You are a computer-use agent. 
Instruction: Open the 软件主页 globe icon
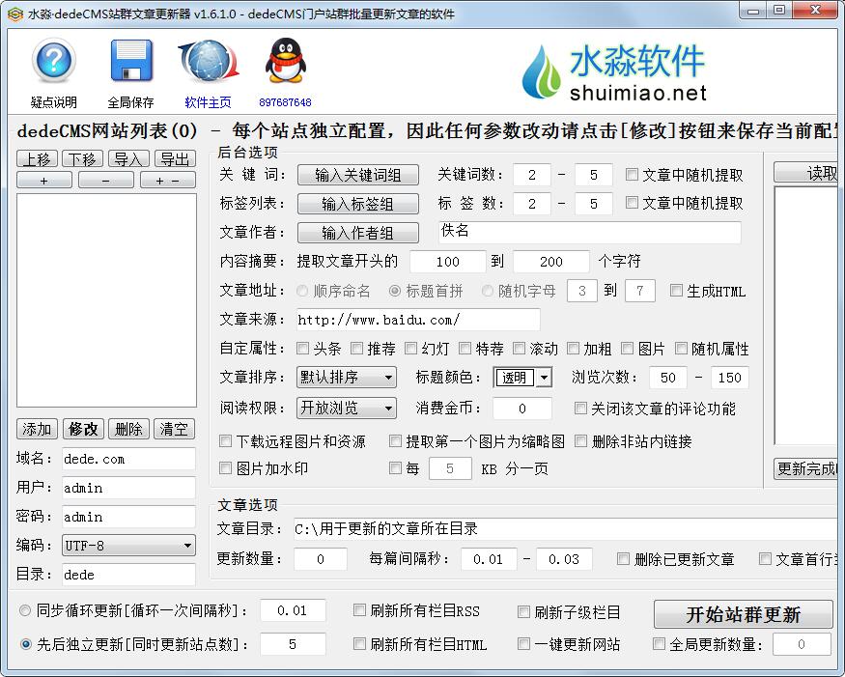206,64
